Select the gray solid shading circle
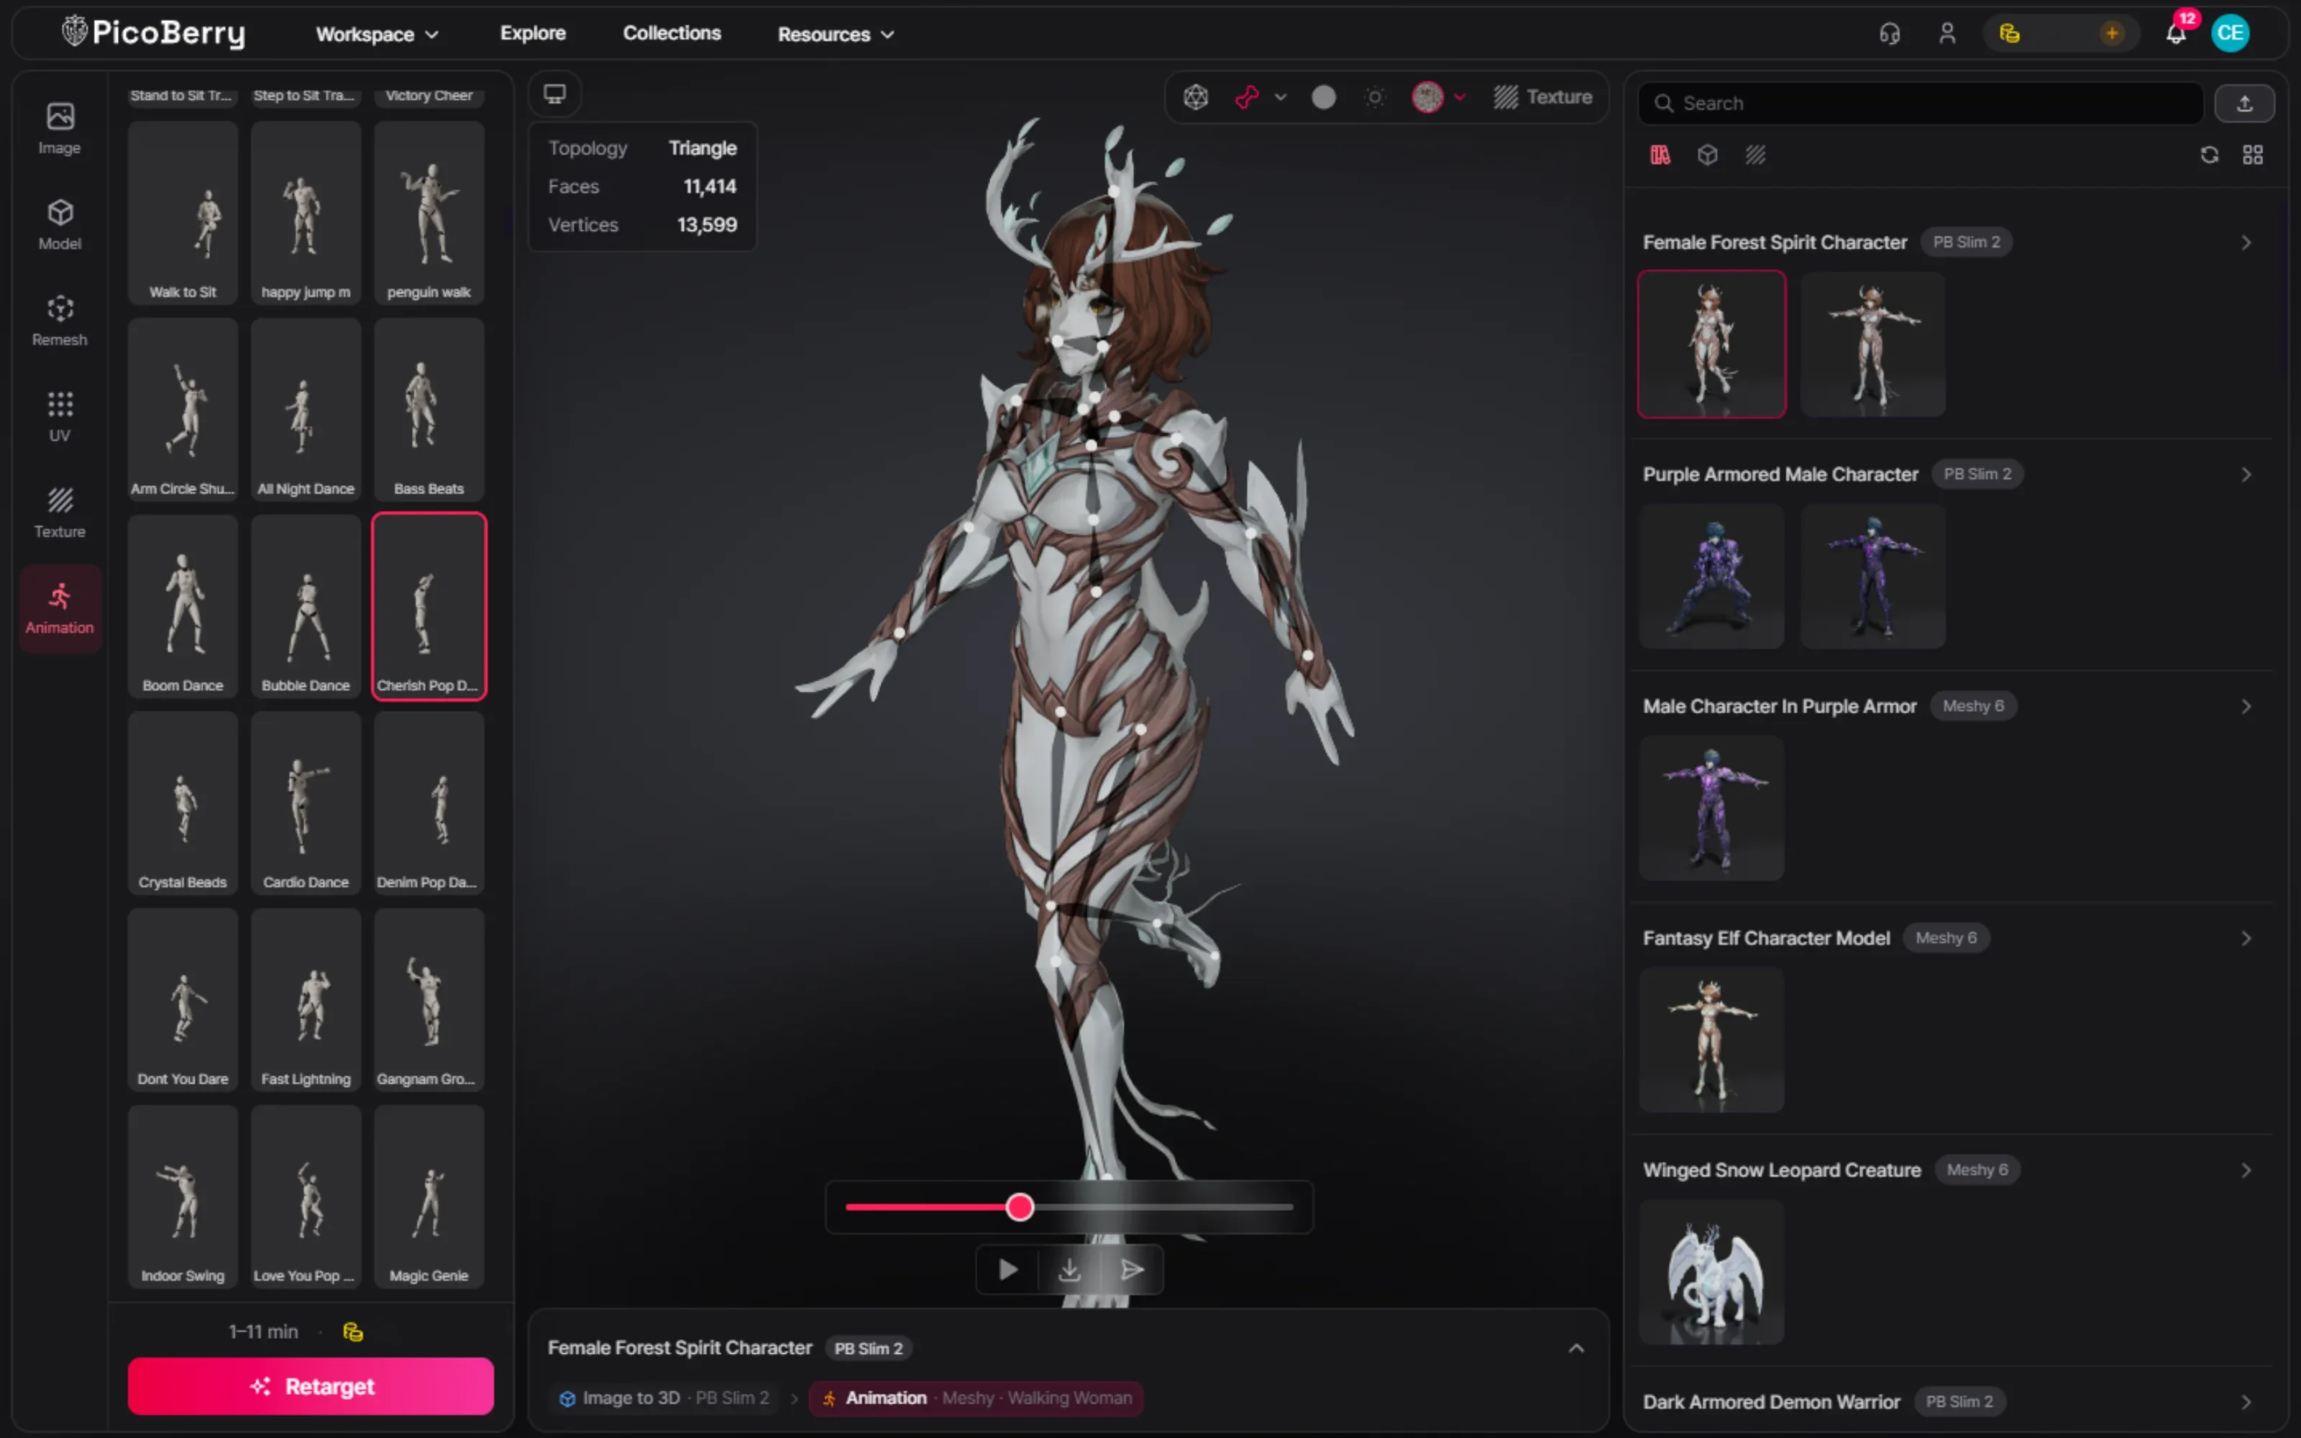This screenshot has height=1438, width=2301. (x=1324, y=97)
